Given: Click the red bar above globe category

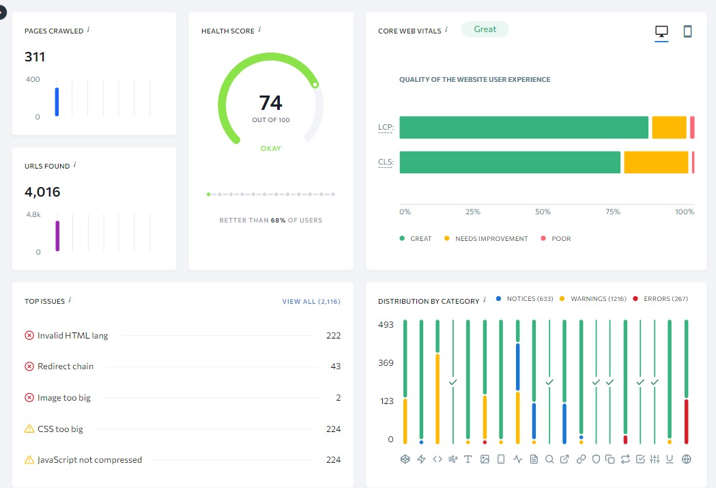Looking at the screenshot, I should tap(687, 421).
